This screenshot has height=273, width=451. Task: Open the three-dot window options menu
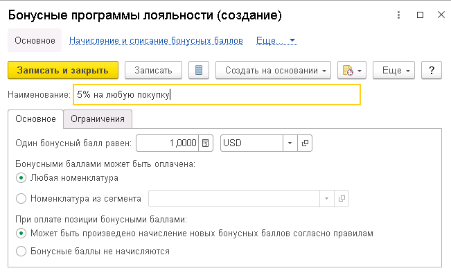point(398,15)
